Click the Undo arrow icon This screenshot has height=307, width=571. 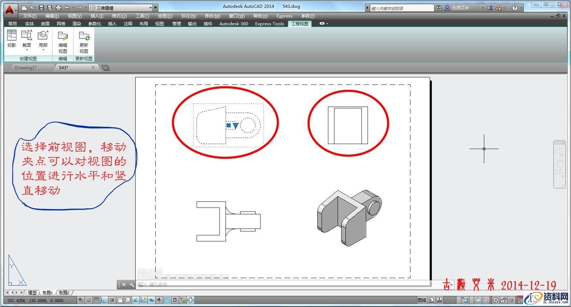[x=67, y=7]
